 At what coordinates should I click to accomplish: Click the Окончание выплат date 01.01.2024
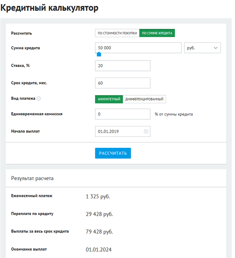point(99,250)
